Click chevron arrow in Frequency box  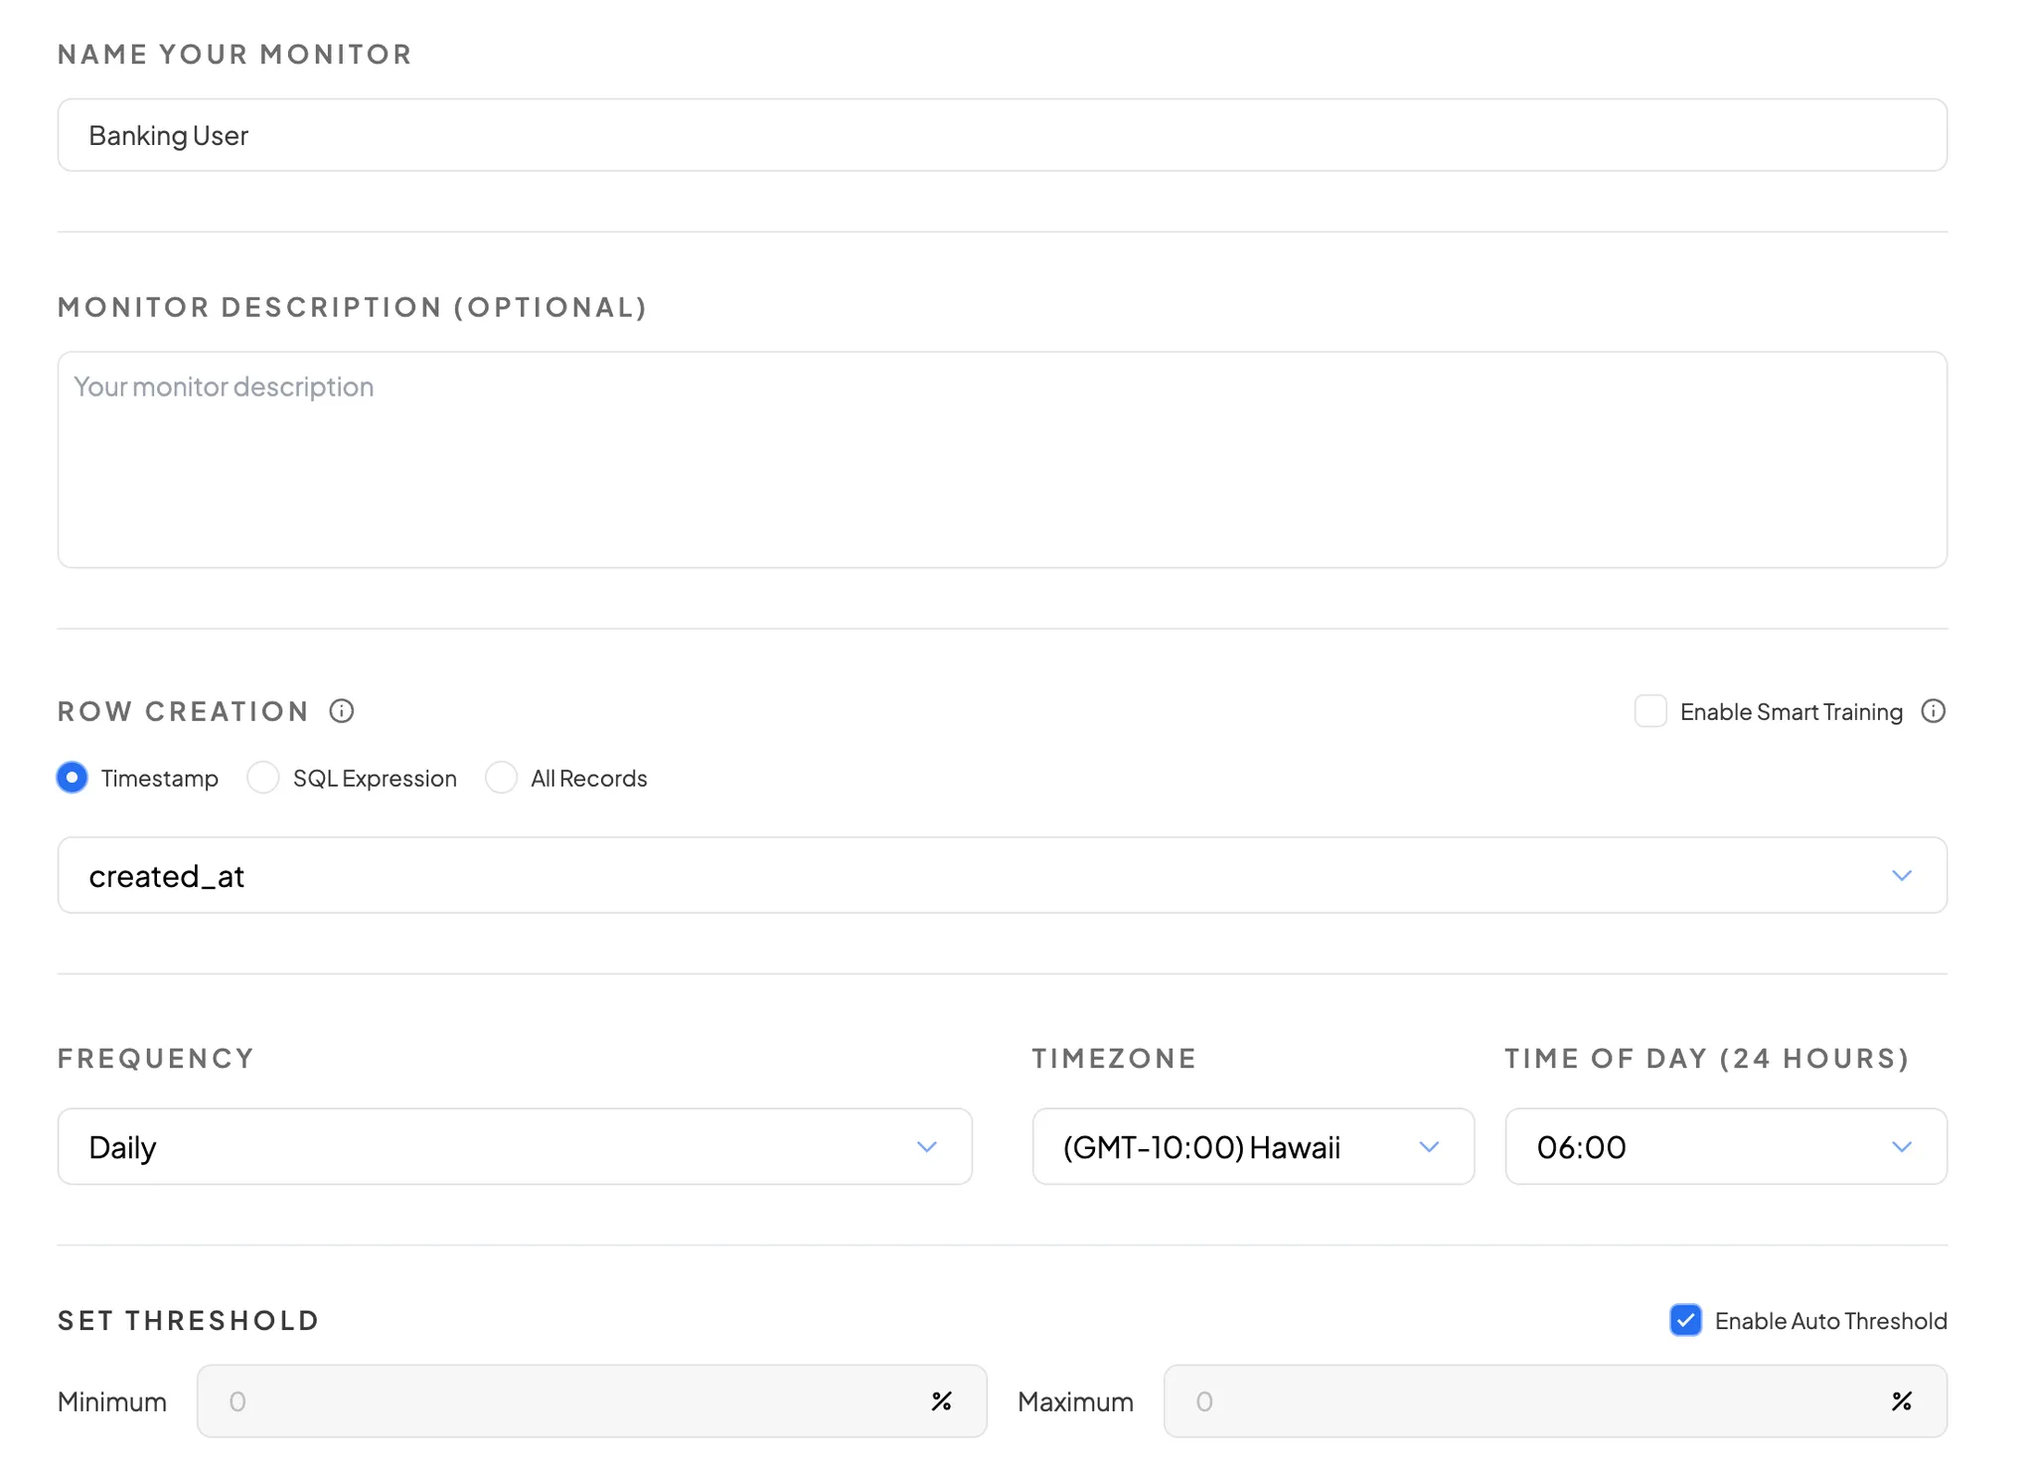(x=926, y=1147)
